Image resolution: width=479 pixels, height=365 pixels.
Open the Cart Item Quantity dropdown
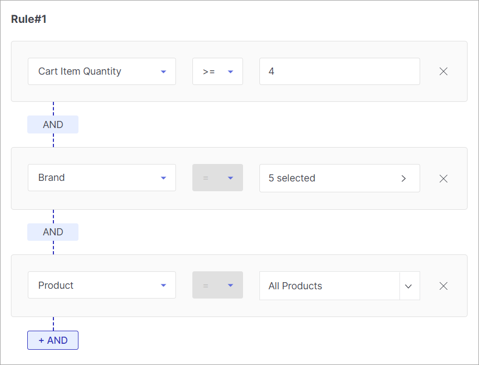pyautogui.click(x=102, y=71)
